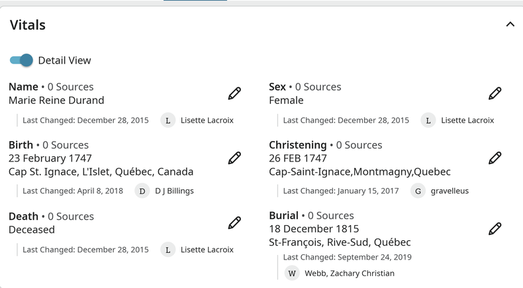Click the 'W' avatar for Webb, Zachary Christian

292,273
